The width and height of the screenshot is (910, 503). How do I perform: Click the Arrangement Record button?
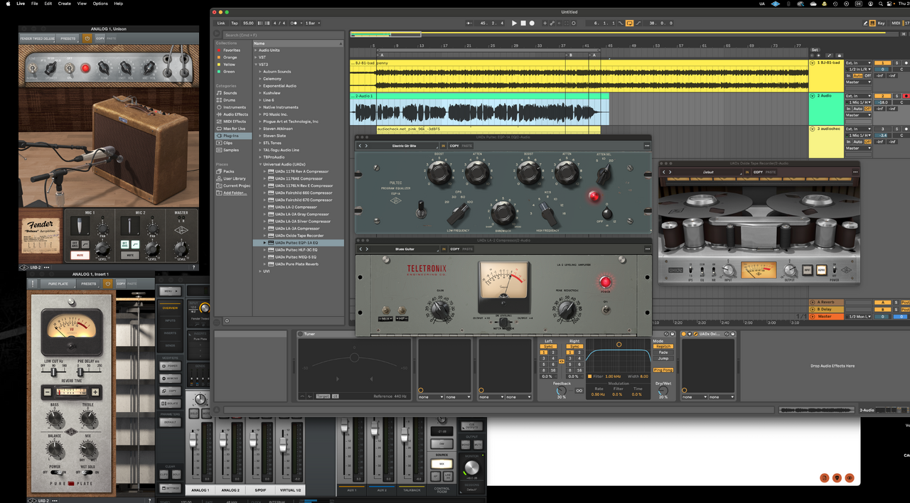(532, 23)
